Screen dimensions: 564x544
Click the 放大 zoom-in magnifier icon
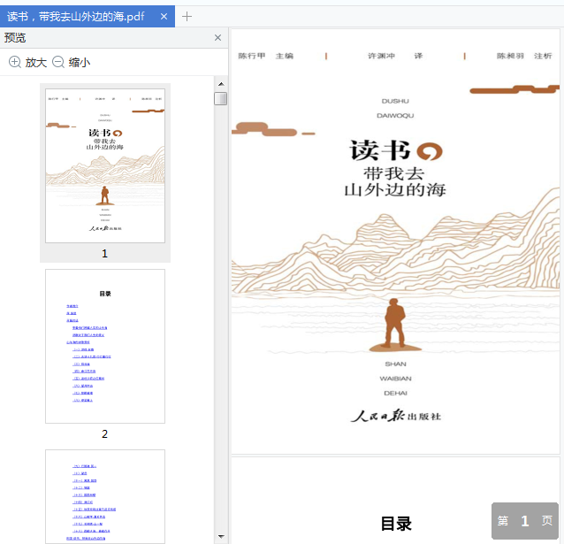coord(15,62)
